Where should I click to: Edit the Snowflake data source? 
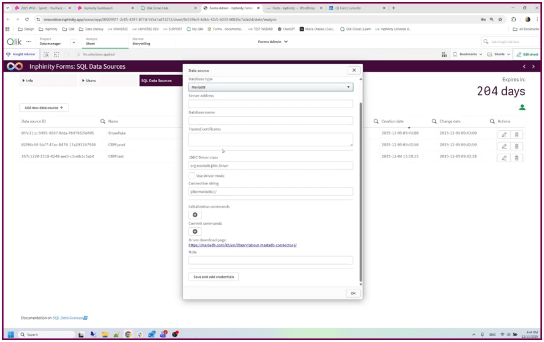[504, 135]
